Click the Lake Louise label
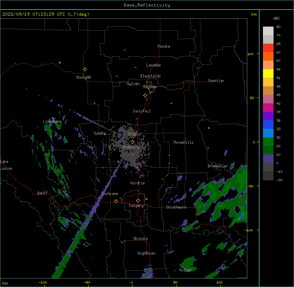Screen dimensions: 294x287 coord(6,165)
